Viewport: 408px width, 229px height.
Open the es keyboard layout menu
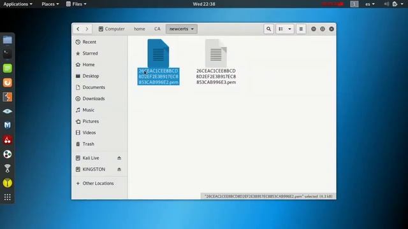click(370, 4)
